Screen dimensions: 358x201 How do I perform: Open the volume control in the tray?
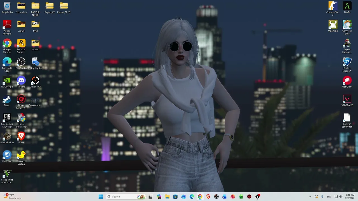pos(341,197)
